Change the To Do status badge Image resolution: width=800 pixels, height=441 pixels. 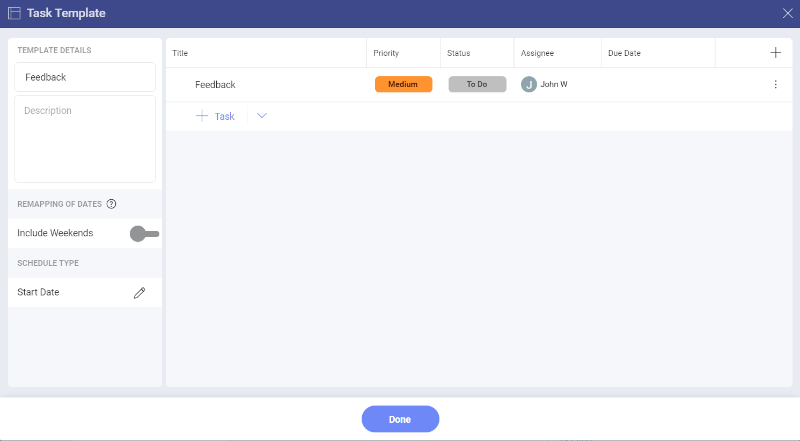point(477,84)
